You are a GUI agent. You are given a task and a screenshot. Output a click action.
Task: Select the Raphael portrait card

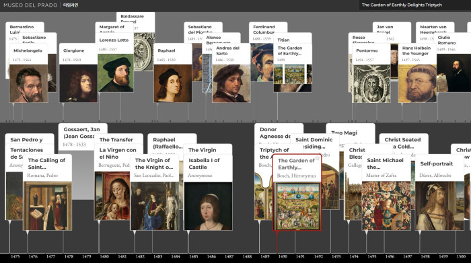[173, 73]
